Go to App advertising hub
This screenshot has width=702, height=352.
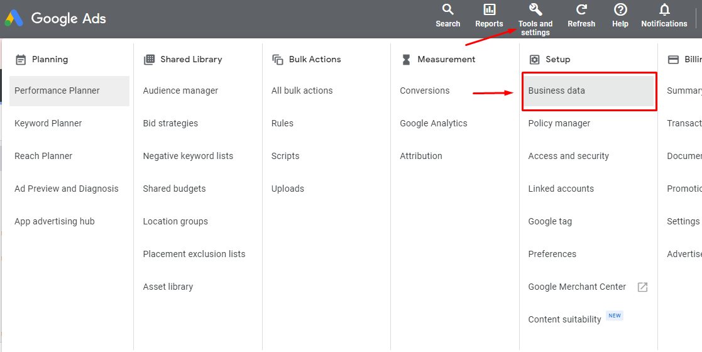pos(55,221)
